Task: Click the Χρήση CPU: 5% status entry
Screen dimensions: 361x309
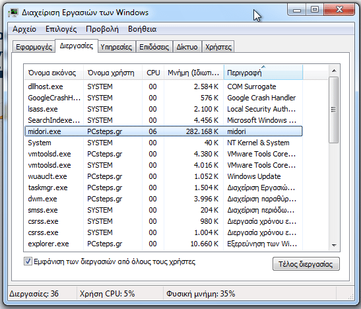Action: click(x=108, y=294)
